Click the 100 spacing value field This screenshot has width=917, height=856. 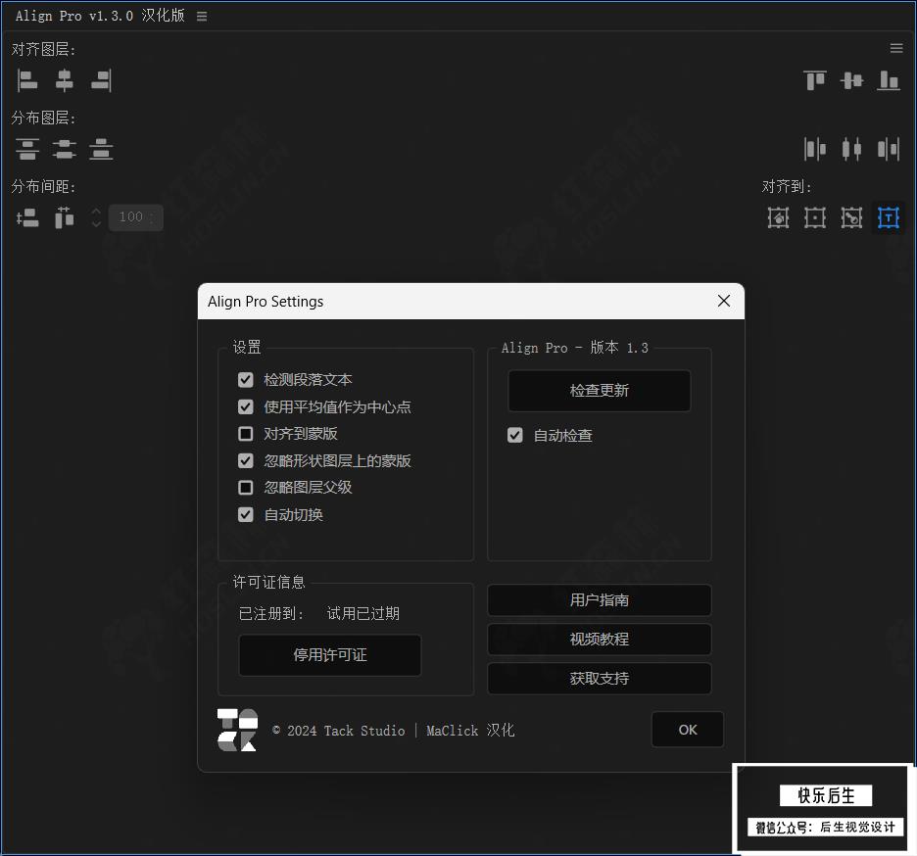tap(135, 217)
